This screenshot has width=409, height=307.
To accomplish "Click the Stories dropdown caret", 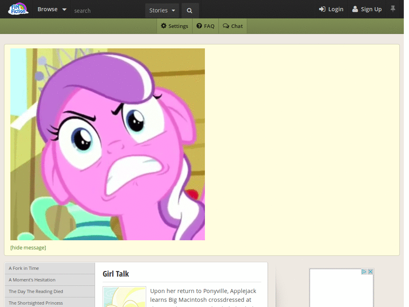I will [x=173, y=11].
